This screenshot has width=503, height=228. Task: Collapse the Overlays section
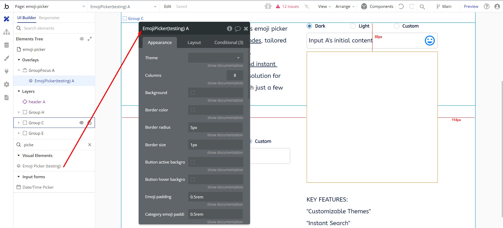[x=19, y=60]
